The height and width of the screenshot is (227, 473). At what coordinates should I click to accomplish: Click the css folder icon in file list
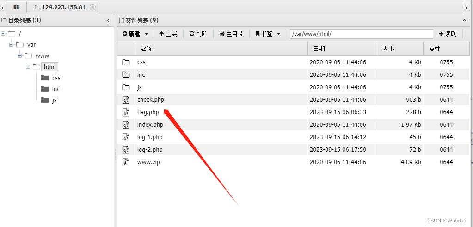tap(126, 62)
